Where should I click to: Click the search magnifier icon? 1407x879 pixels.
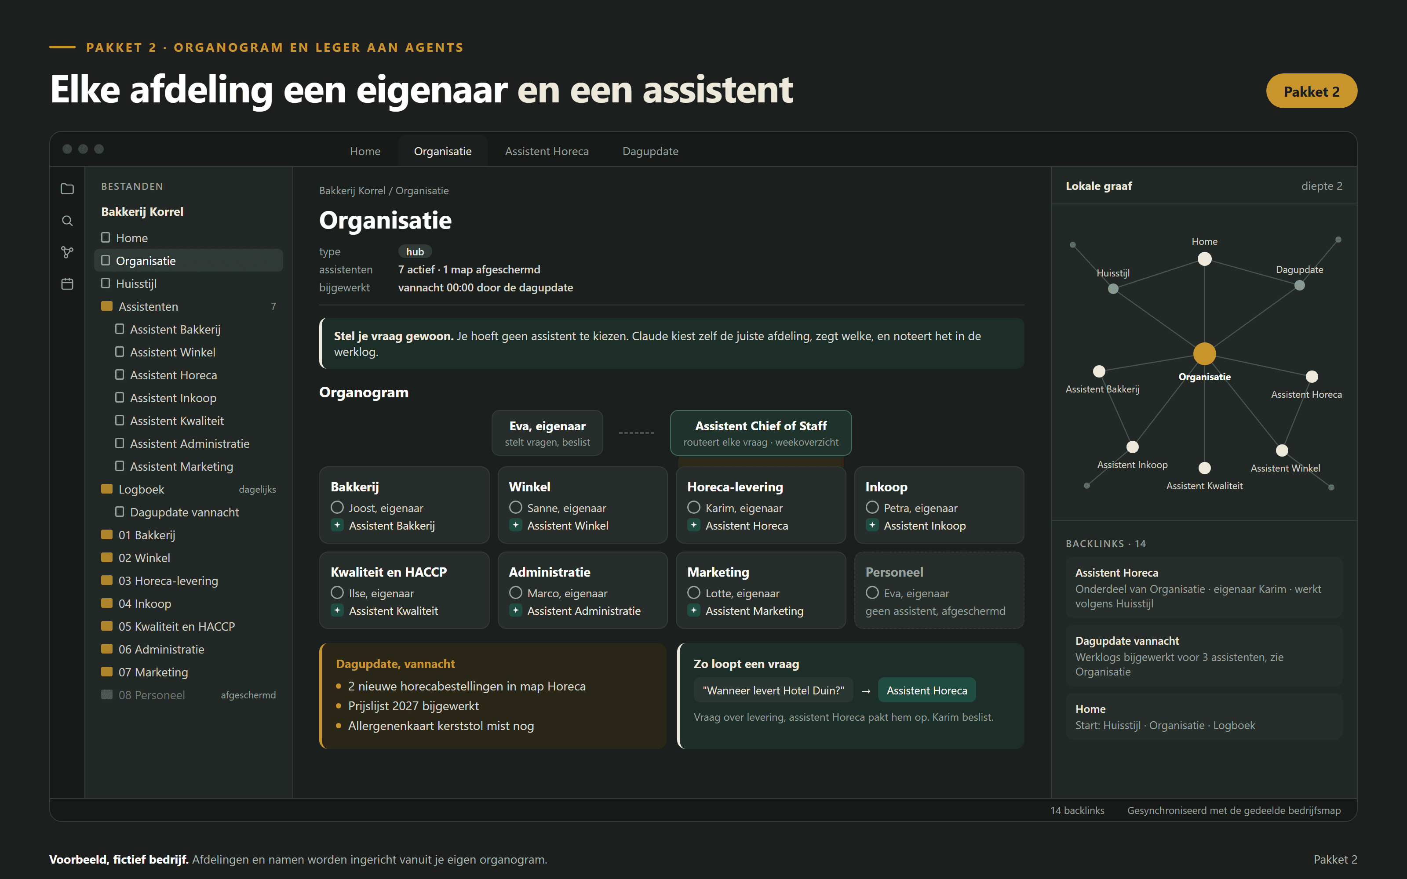(67, 221)
